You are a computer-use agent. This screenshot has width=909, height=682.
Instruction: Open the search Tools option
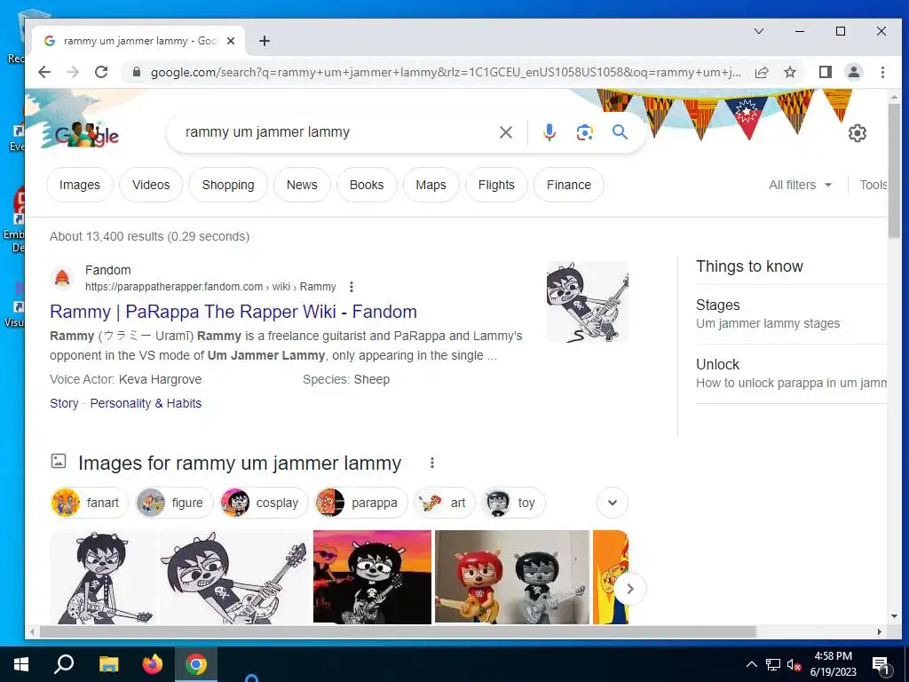(873, 185)
